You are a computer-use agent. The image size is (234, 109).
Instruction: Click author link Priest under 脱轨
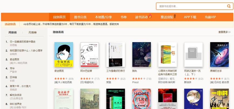(135, 82)
